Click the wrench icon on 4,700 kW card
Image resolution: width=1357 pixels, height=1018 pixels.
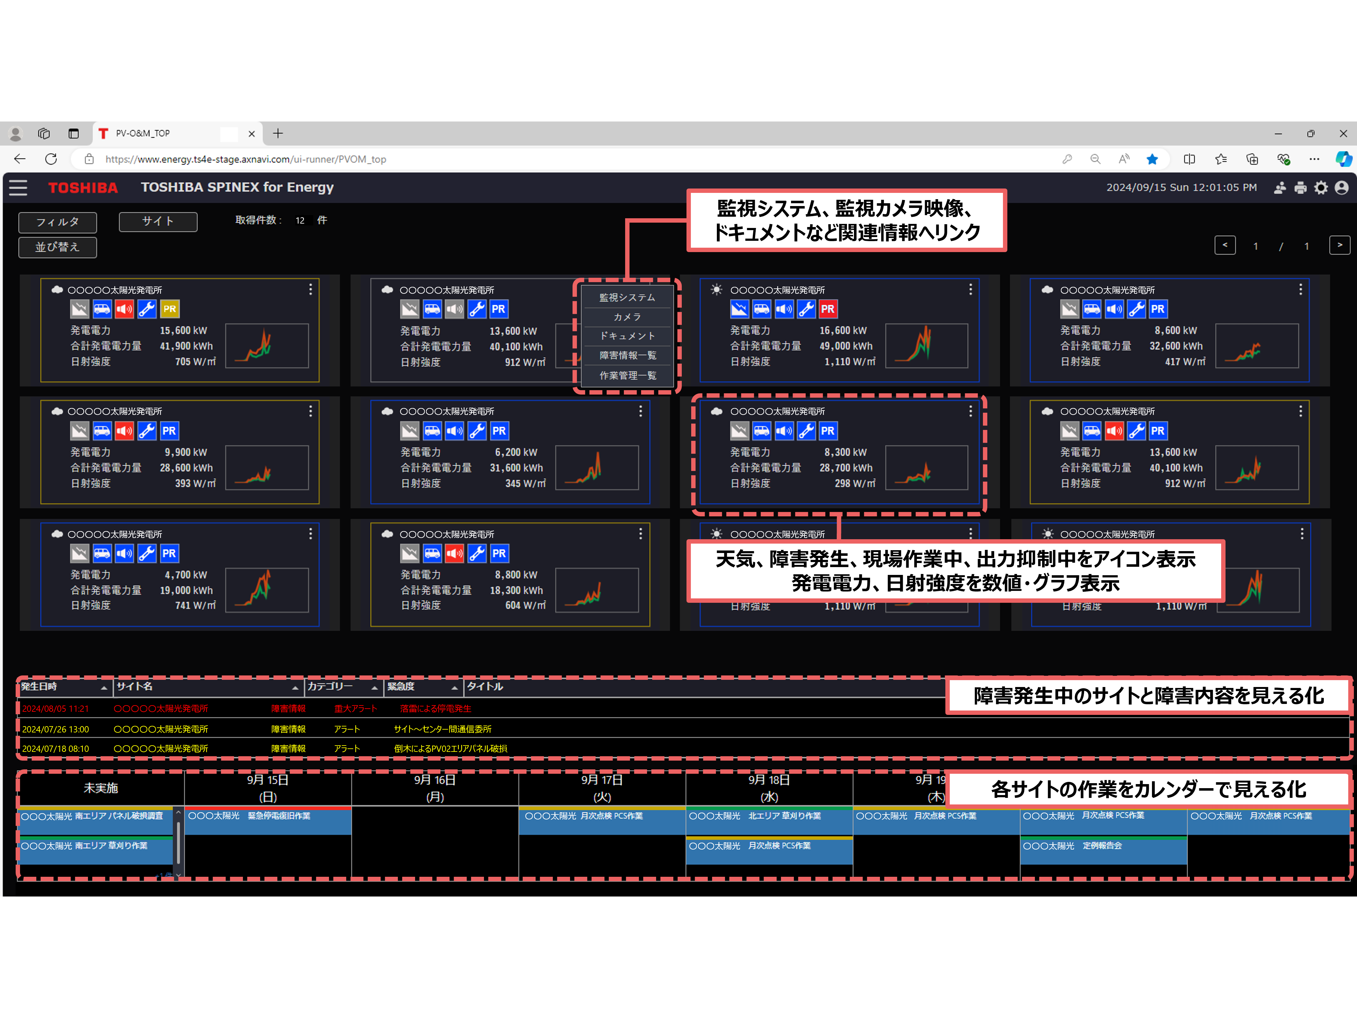[146, 554]
